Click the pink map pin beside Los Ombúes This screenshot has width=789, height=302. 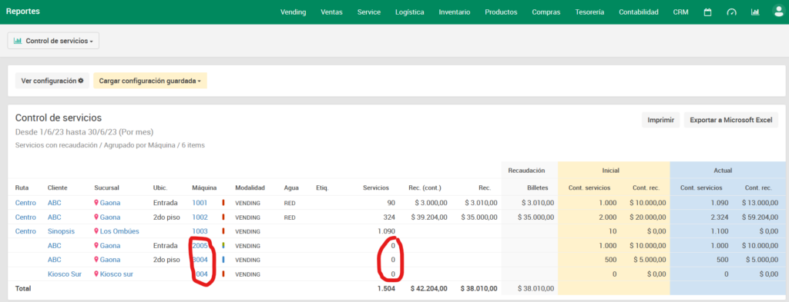pos(96,231)
